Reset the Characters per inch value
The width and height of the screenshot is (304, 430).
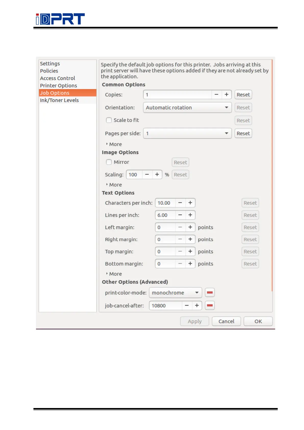coord(250,203)
